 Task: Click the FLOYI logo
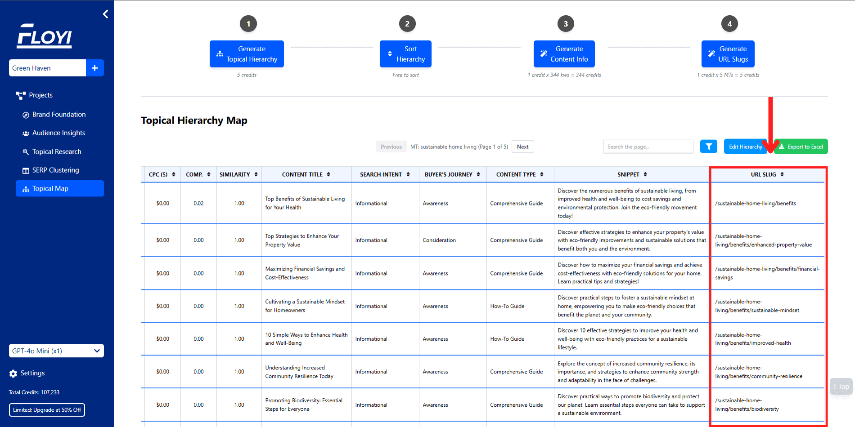[45, 36]
